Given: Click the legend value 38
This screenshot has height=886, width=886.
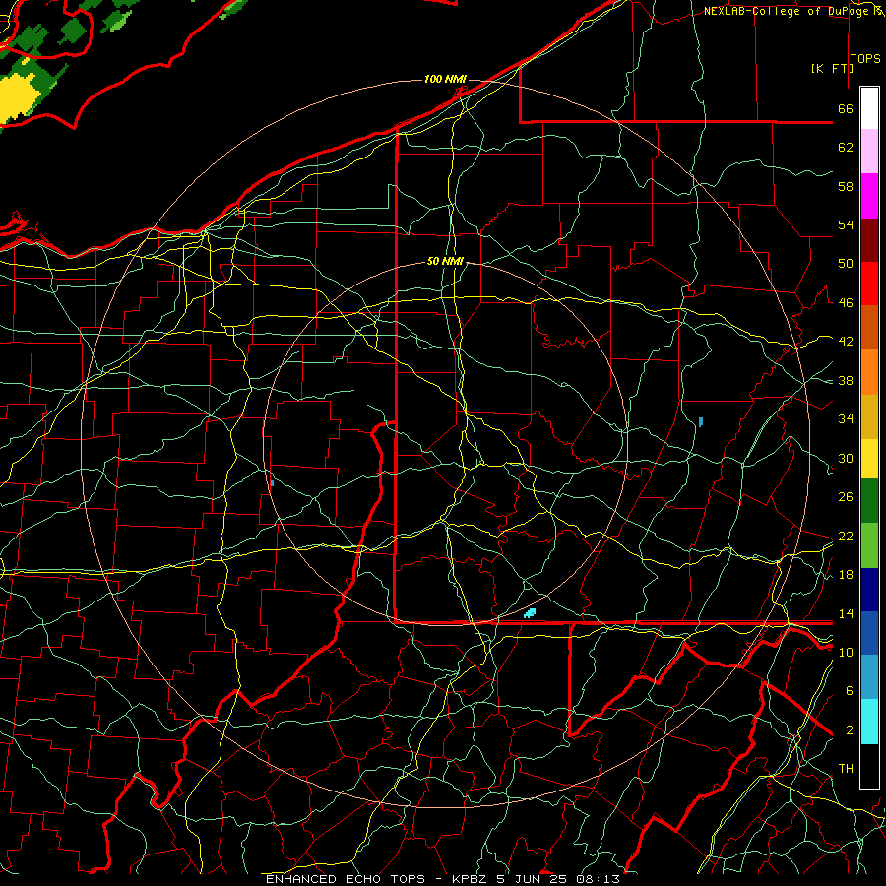Looking at the screenshot, I should tap(846, 380).
